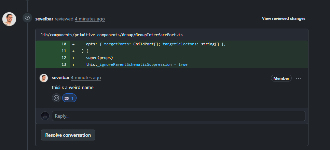Toggle the eyes reaction with count 1
The height and width of the screenshot is (150, 330).
69,98
